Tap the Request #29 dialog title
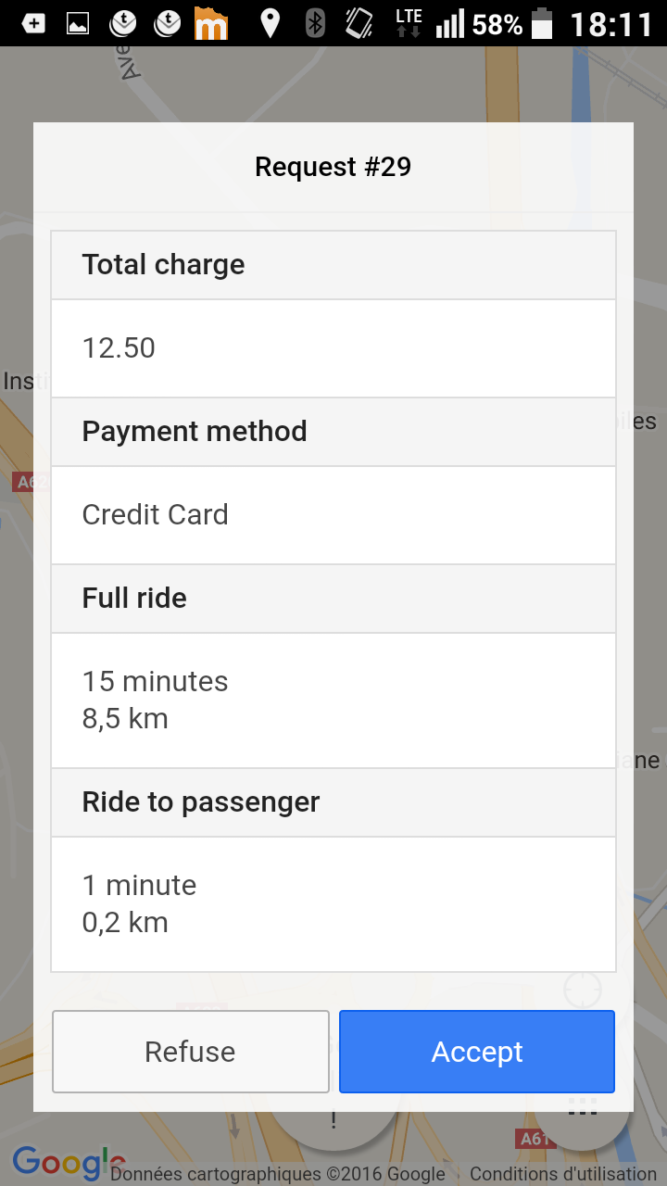Viewport: 667px width, 1186px height. tap(333, 168)
